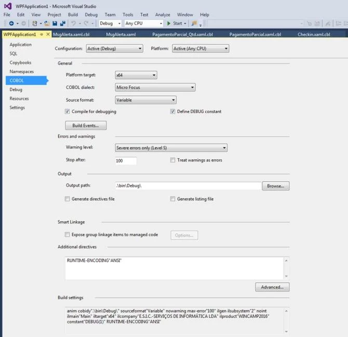Select the Namespaces properties page
The image size is (348, 337).
pos(22,72)
